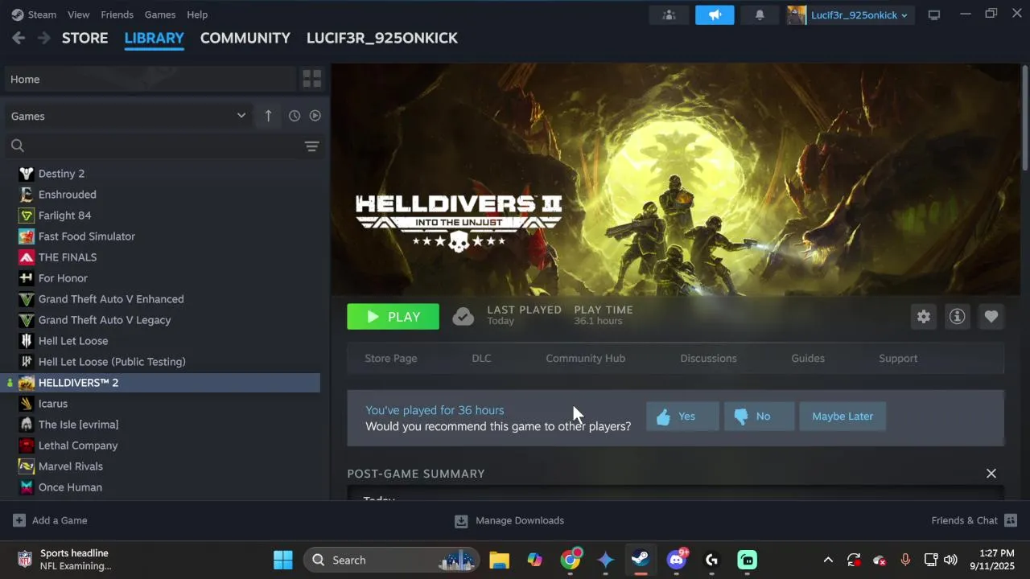Choose No for recommendation
The width and height of the screenshot is (1030, 579).
(759, 417)
